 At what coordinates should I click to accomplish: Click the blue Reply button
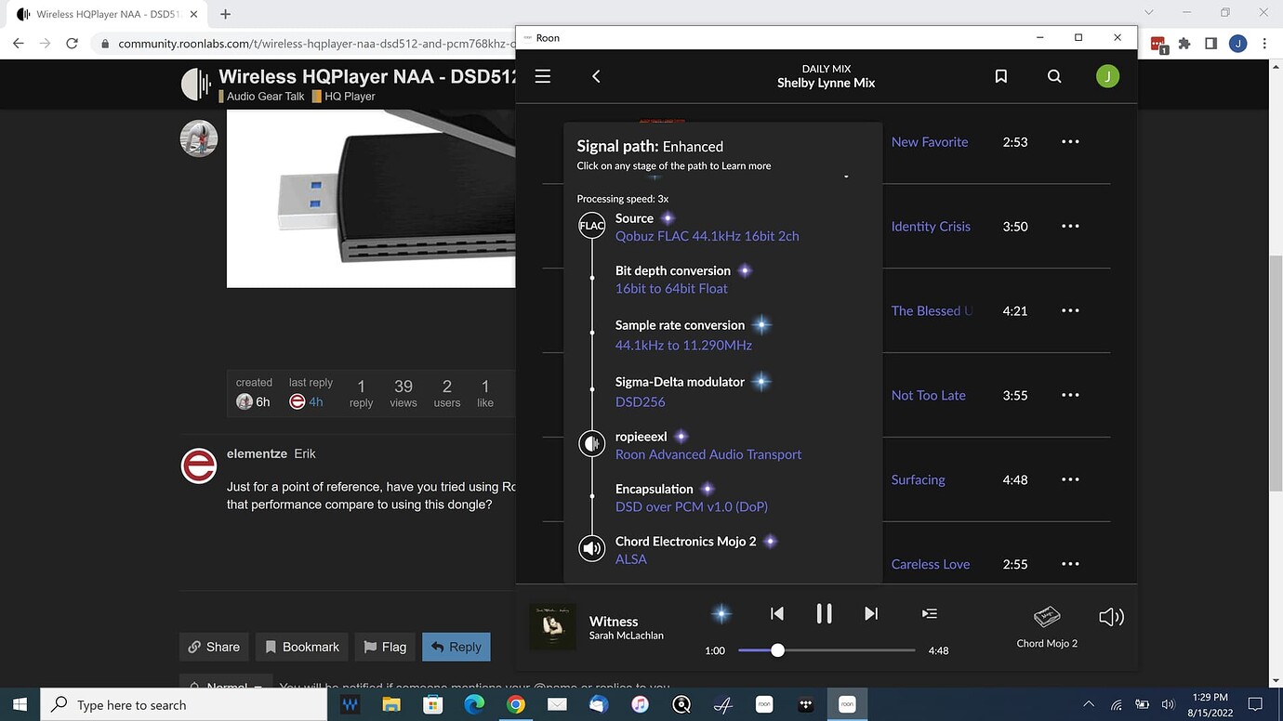pyautogui.click(x=456, y=647)
